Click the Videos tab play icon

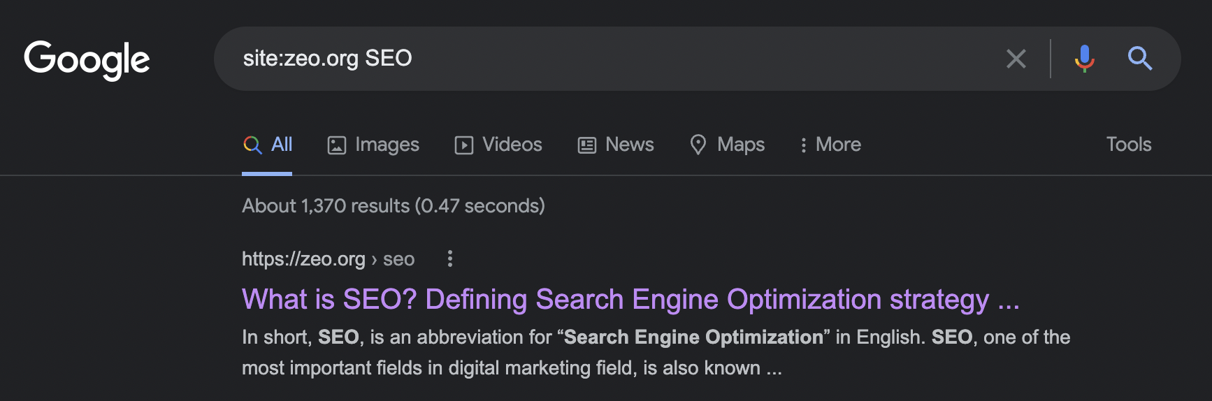(464, 145)
